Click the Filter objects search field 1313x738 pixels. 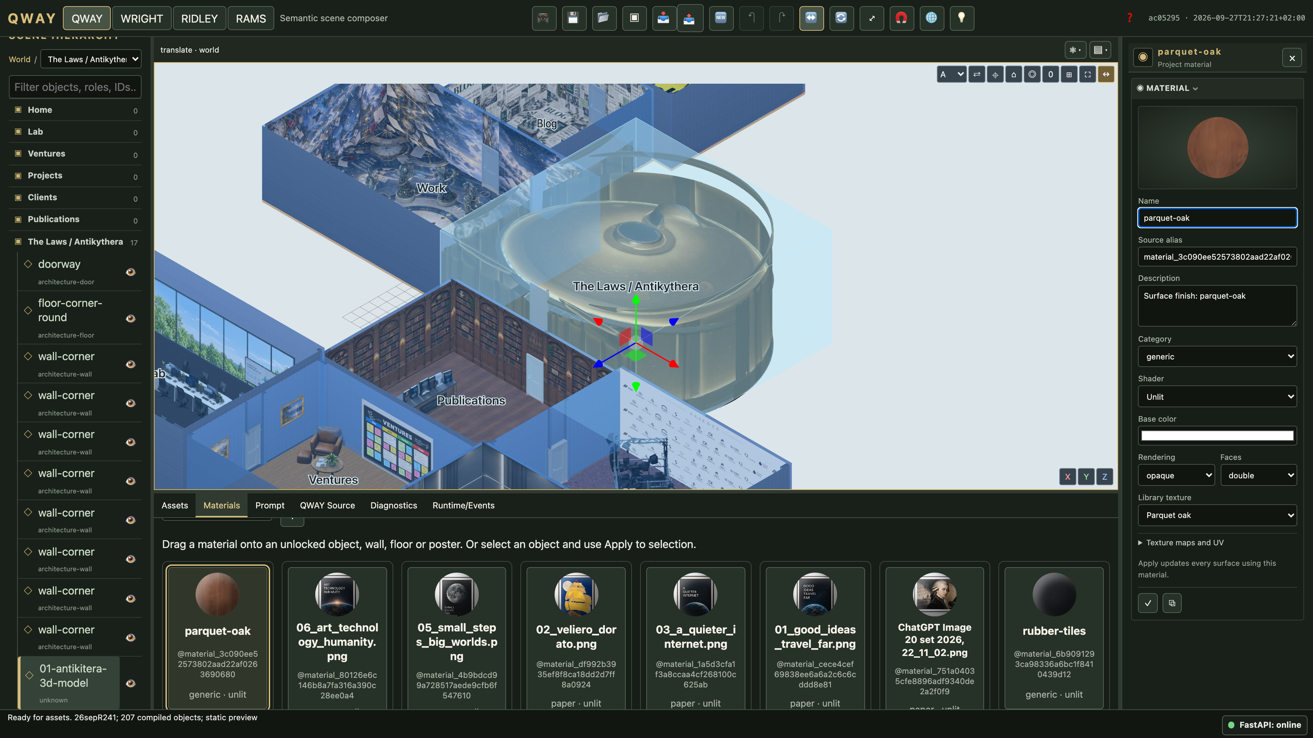pyautogui.click(x=75, y=87)
